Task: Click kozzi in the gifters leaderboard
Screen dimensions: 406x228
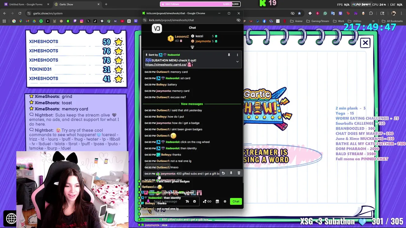Action: (x=199, y=36)
